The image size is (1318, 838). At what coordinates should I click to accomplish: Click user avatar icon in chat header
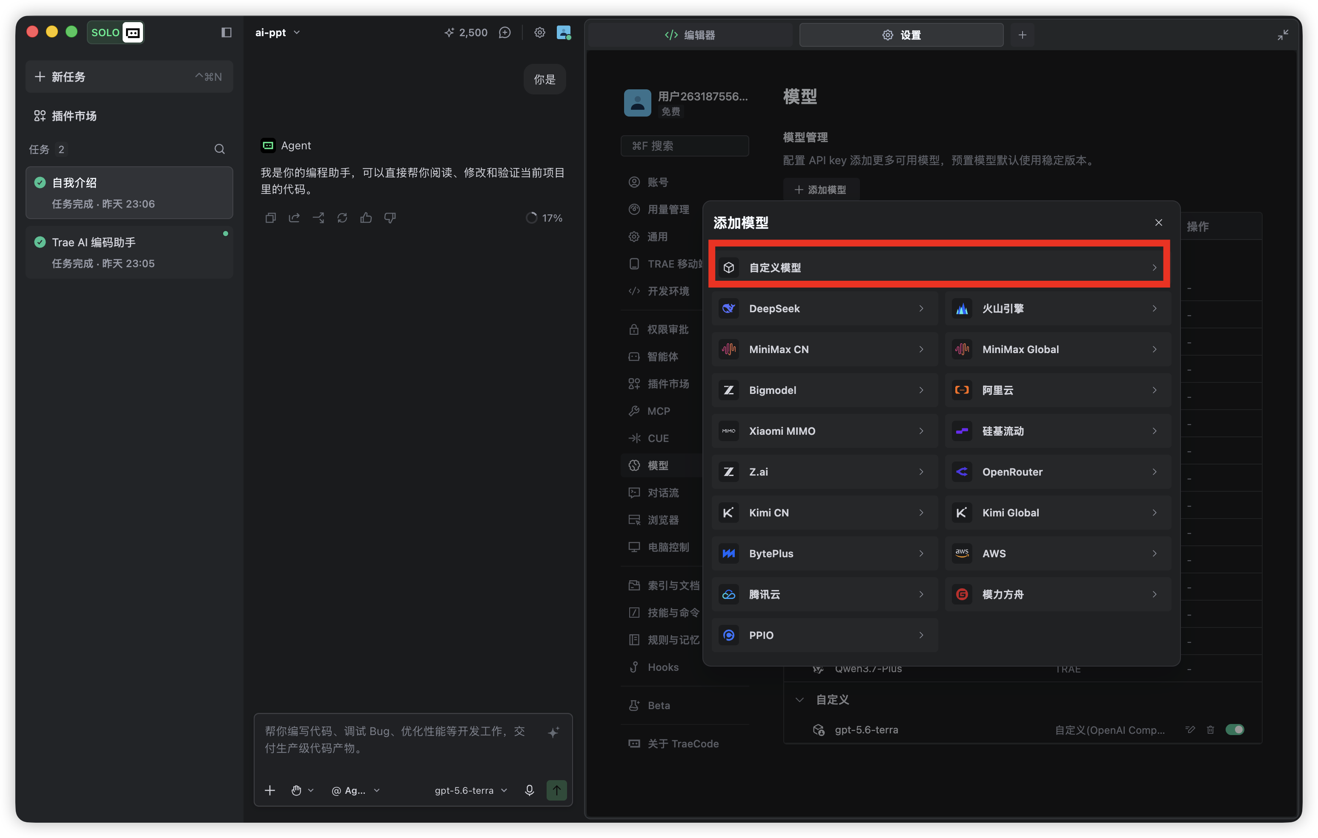tap(563, 32)
